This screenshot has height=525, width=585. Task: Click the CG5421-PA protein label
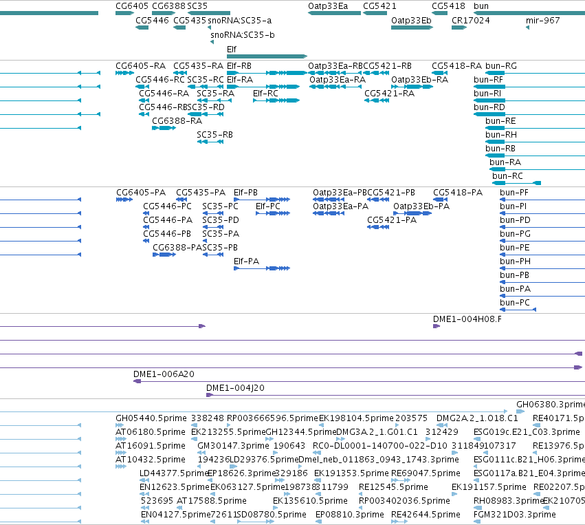(392, 220)
